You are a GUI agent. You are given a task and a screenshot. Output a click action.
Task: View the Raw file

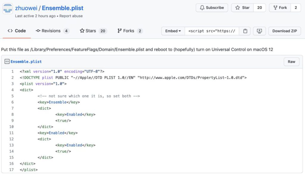[291, 62]
